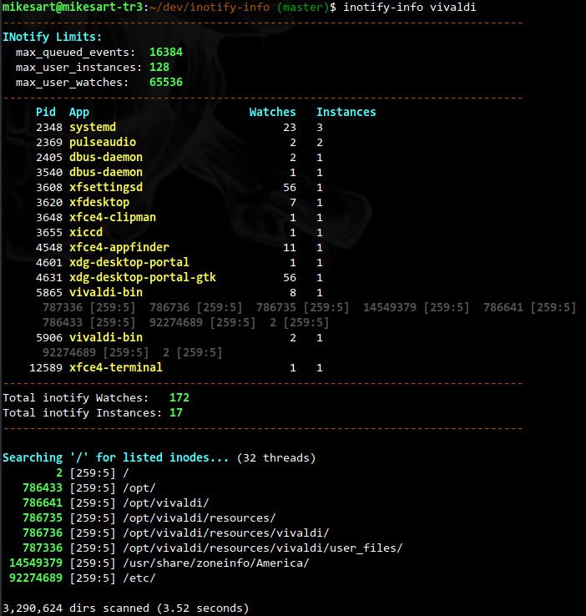
Task: Click vivaldi-bin in the pid 5865 row
Action: [x=106, y=292]
